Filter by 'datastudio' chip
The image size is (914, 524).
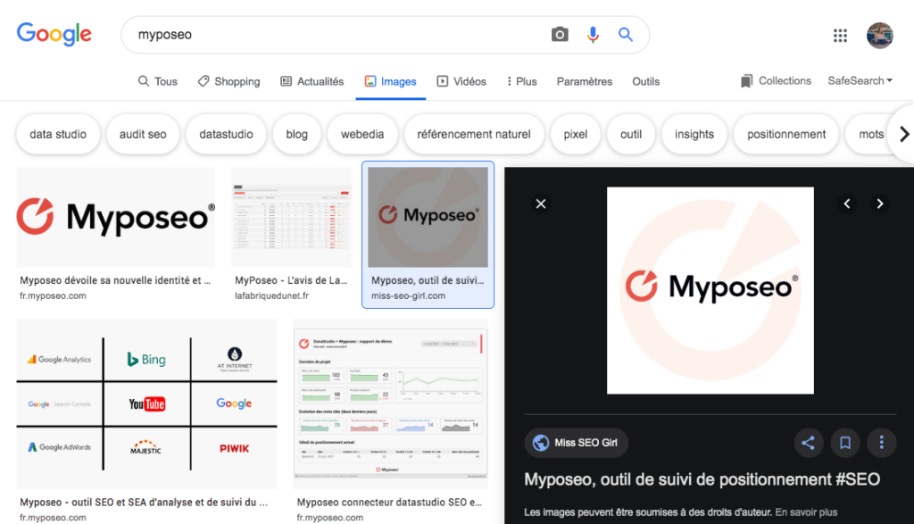coord(226,134)
